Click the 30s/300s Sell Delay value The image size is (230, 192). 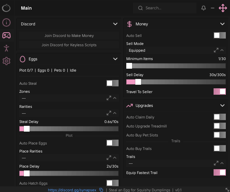217,75
